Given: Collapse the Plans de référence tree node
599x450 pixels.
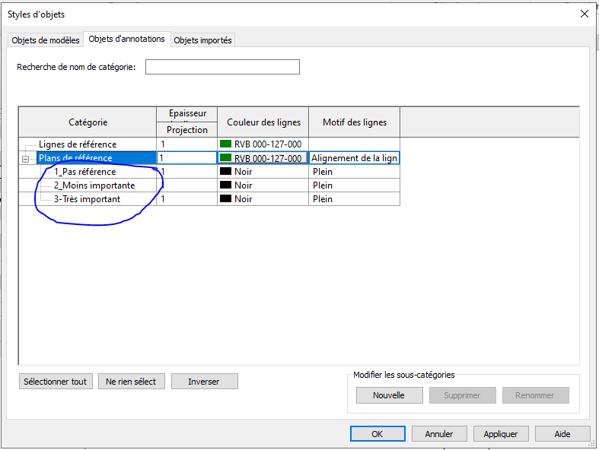Looking at the screenshot, I should point(25,159).
